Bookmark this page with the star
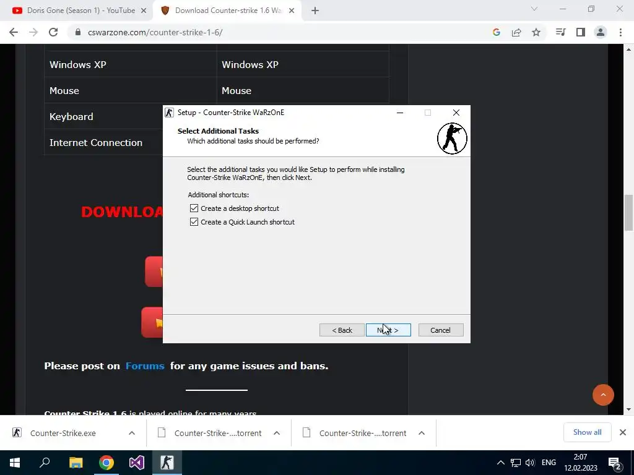634x475 pixels. tap(536, 32)
